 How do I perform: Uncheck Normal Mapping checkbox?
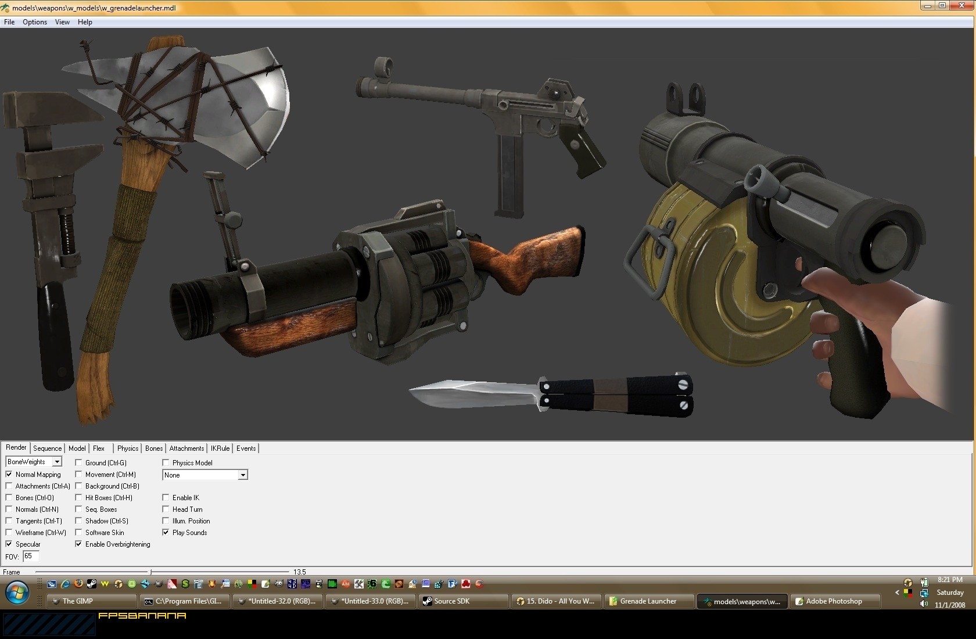coord(9,474)
